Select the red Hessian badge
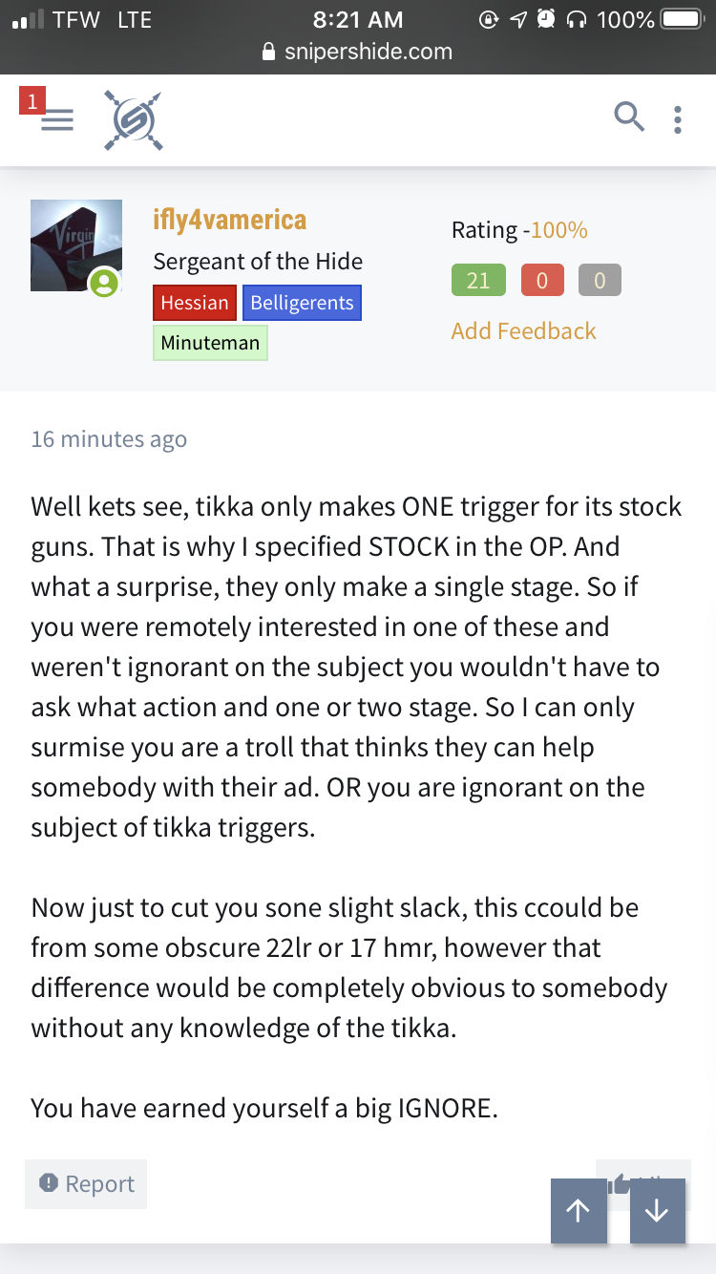The image size is (716, 1274). tap(195, 303)
